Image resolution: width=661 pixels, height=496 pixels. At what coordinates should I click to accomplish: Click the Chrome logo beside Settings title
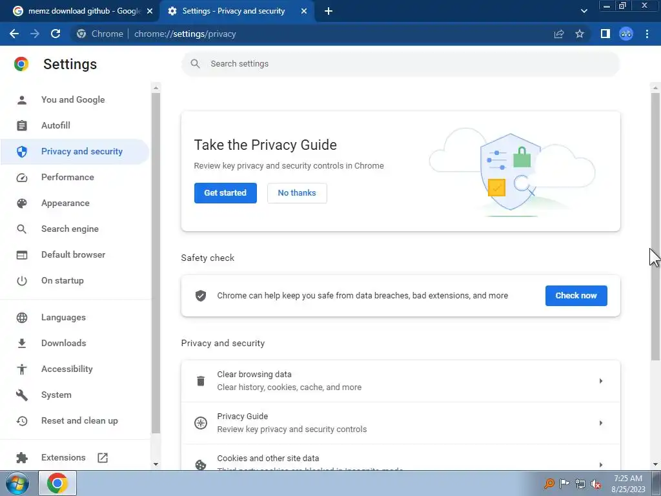tap(21, 64)
